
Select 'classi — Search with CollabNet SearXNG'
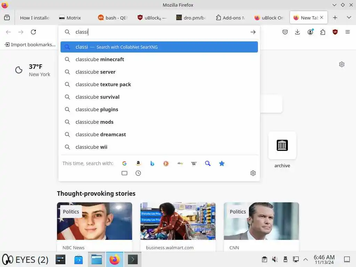pos(159,47)
